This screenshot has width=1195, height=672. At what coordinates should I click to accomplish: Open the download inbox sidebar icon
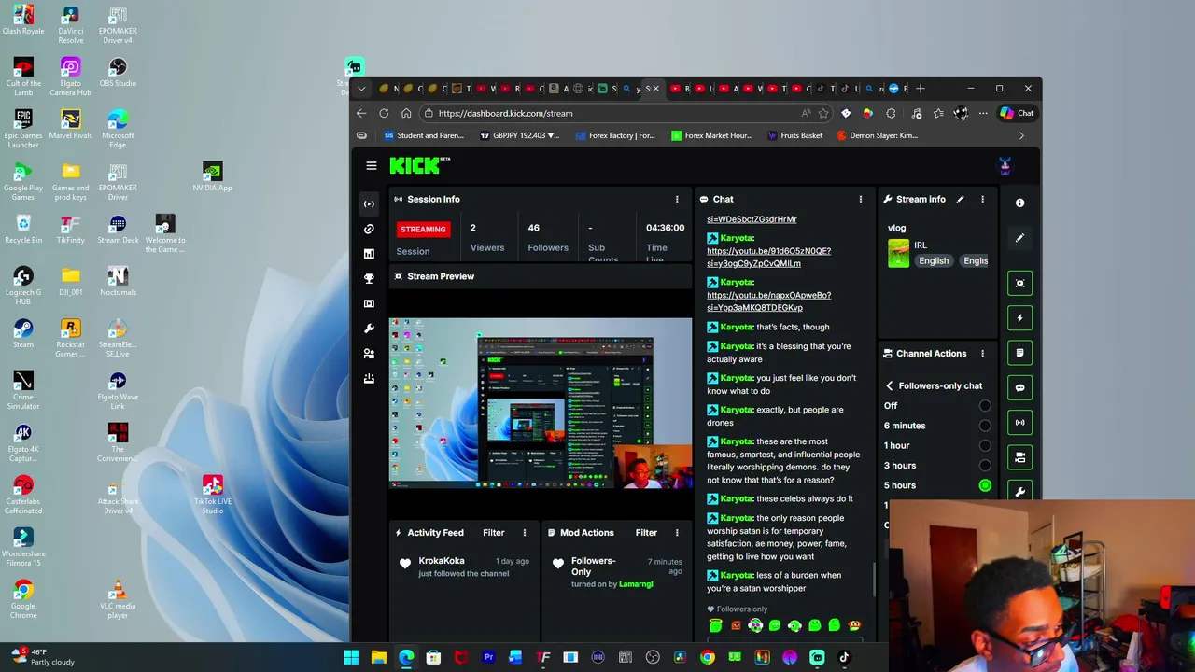[369, 378]
